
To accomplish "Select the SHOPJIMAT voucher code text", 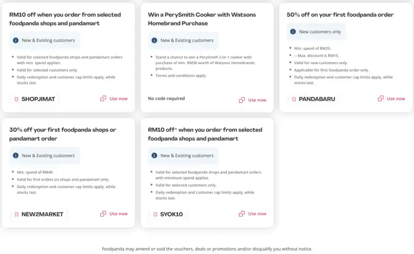I will [38, 99].
